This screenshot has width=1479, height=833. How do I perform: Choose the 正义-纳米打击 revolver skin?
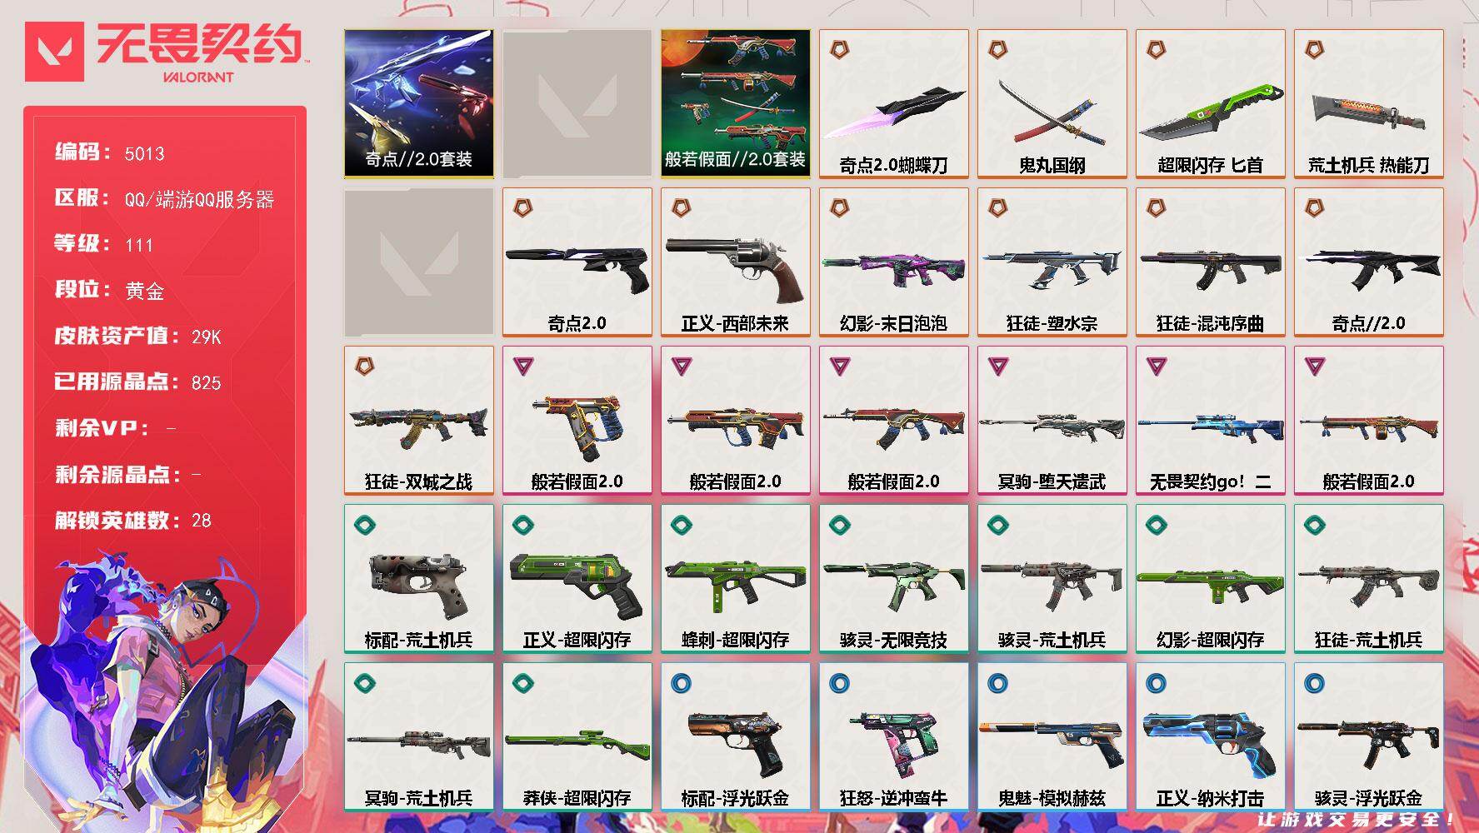[x=1210, y=737]
